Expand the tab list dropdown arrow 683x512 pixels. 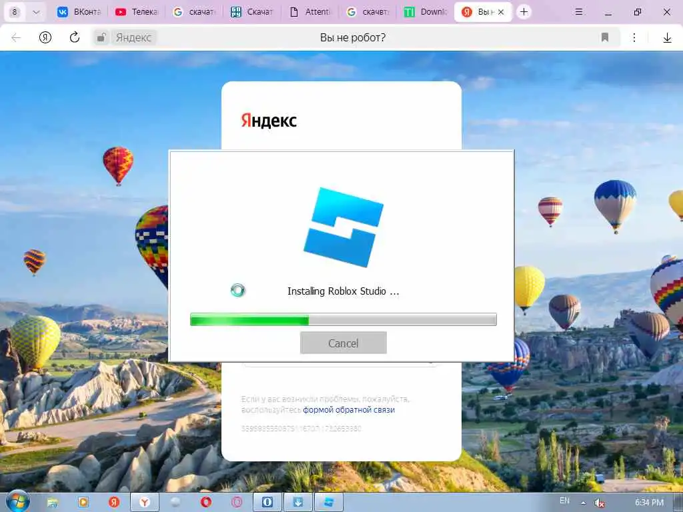coord(37,12)
